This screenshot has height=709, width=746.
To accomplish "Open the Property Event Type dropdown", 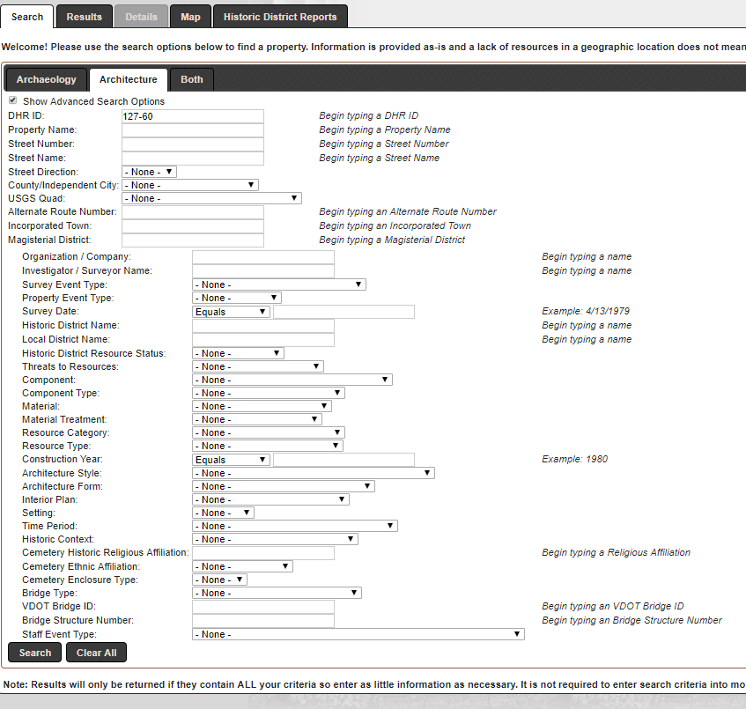I will (237, 298).
